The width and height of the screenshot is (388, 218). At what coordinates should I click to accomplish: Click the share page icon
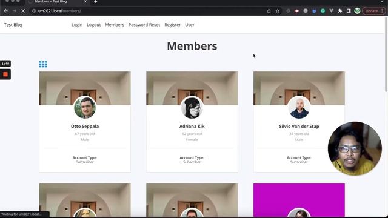pyautogui.click(x=269, y=11)
